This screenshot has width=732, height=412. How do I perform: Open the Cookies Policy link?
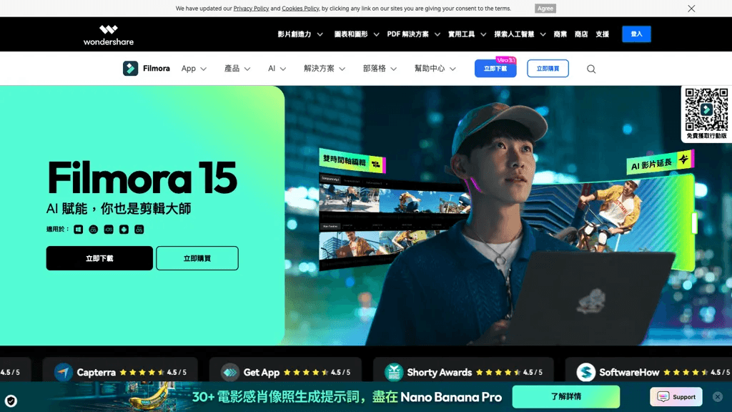click(300, 9)
